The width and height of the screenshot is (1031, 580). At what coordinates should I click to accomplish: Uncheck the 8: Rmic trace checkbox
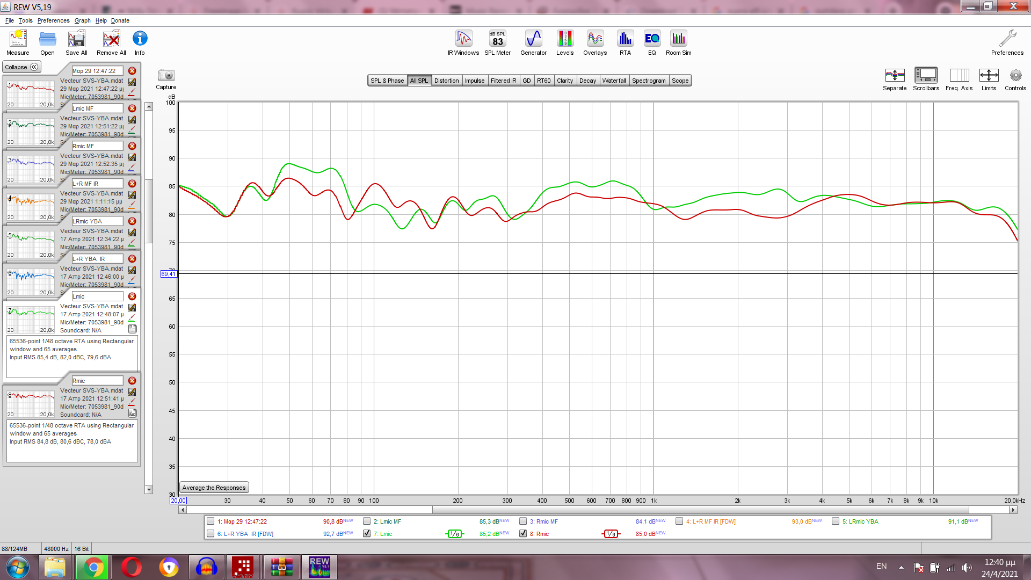coord(523,534)
